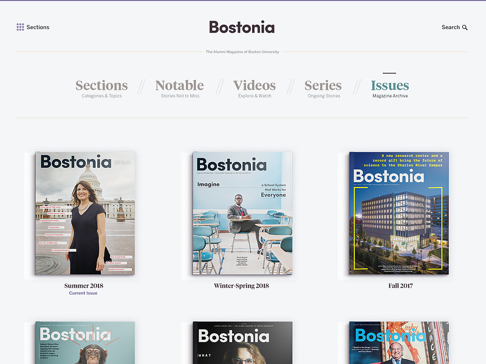Click 'The Alumni Magazine of Boston University' tagline
This screenshot has width=486, height=364.
[x=242, y=52]
